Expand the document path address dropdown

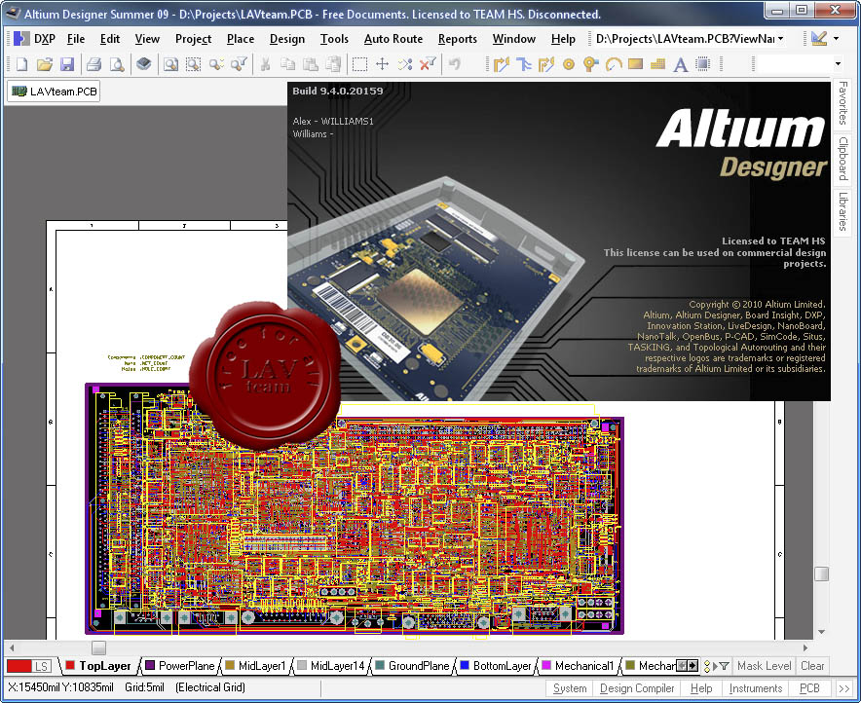click(x=780, y=39)
